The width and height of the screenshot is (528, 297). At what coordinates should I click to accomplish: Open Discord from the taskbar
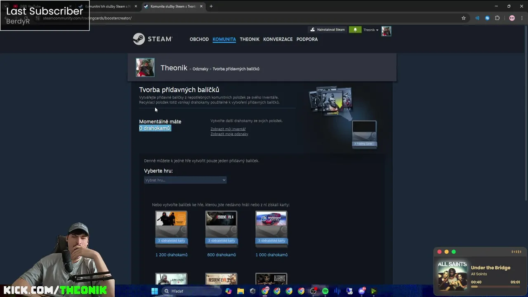(x=362, y=291)
